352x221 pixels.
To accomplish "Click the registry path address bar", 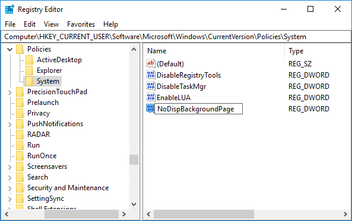I will 176,37.
